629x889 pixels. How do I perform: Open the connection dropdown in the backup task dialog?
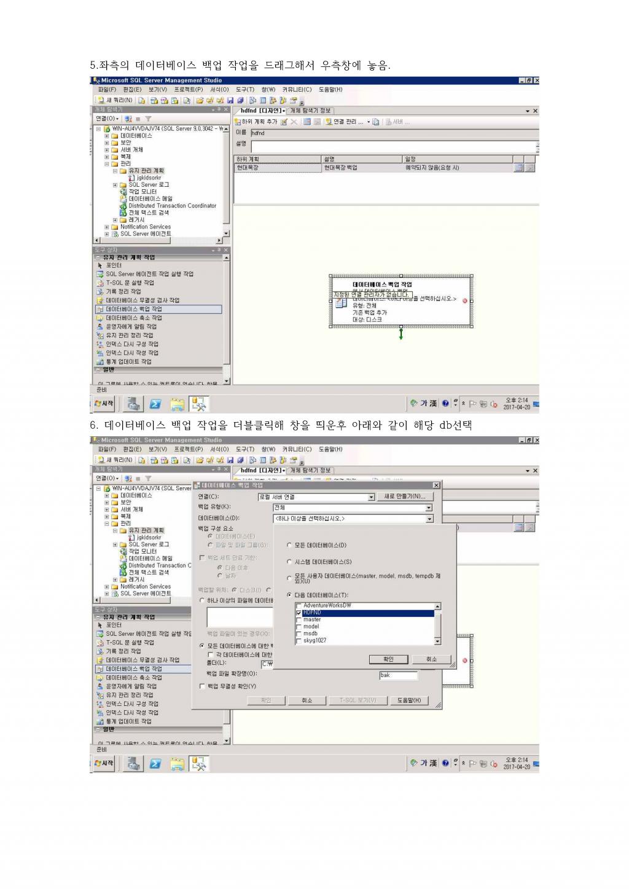pos(371,497)
